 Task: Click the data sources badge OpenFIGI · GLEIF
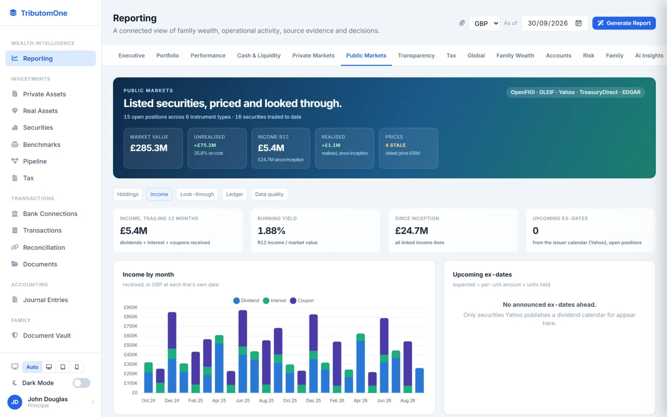(576, 92)
